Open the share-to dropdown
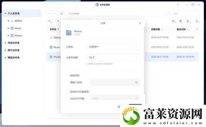206x127 pixels. pos(114,47)
